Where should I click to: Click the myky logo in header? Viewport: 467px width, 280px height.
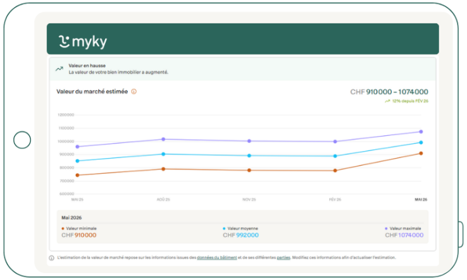pos(82,41)
